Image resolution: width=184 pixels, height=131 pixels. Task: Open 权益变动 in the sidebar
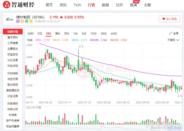click(13, 54)
